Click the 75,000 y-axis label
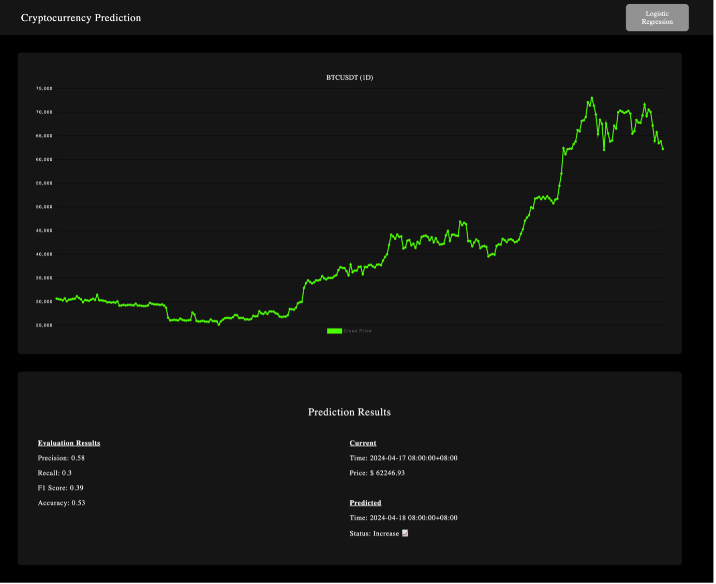Screen dimensions: 716x584 (x=44, y=89)
